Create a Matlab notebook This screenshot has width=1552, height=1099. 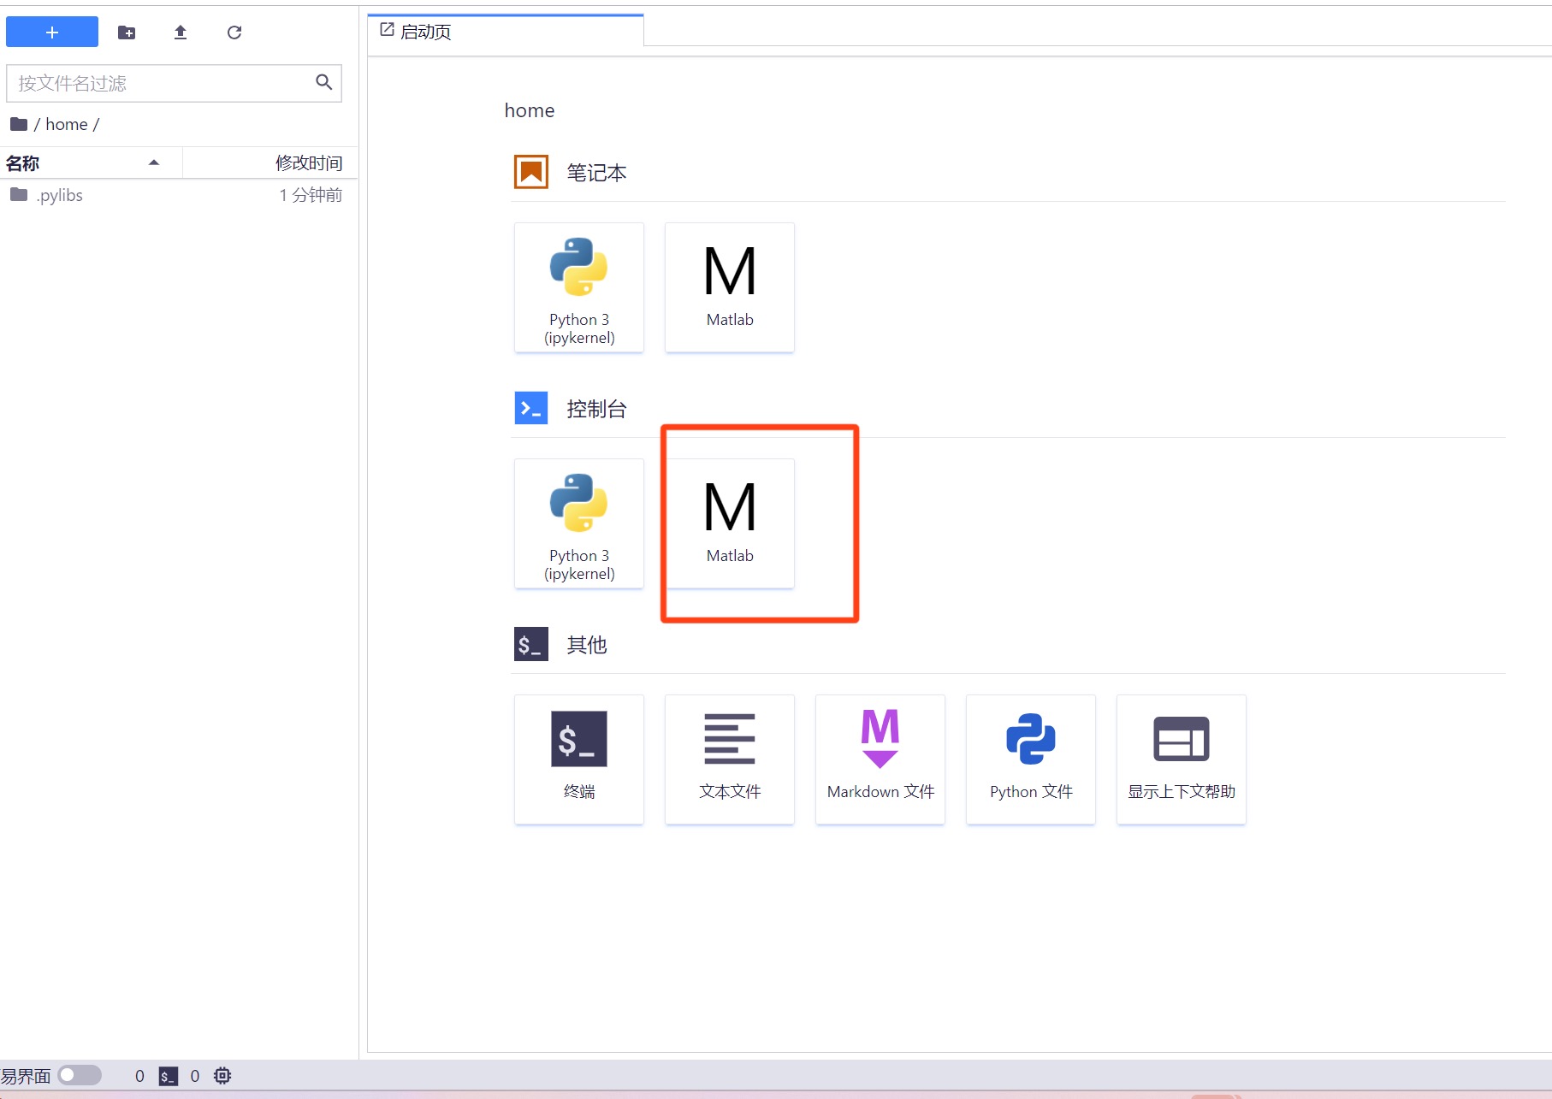click(730, 287)
